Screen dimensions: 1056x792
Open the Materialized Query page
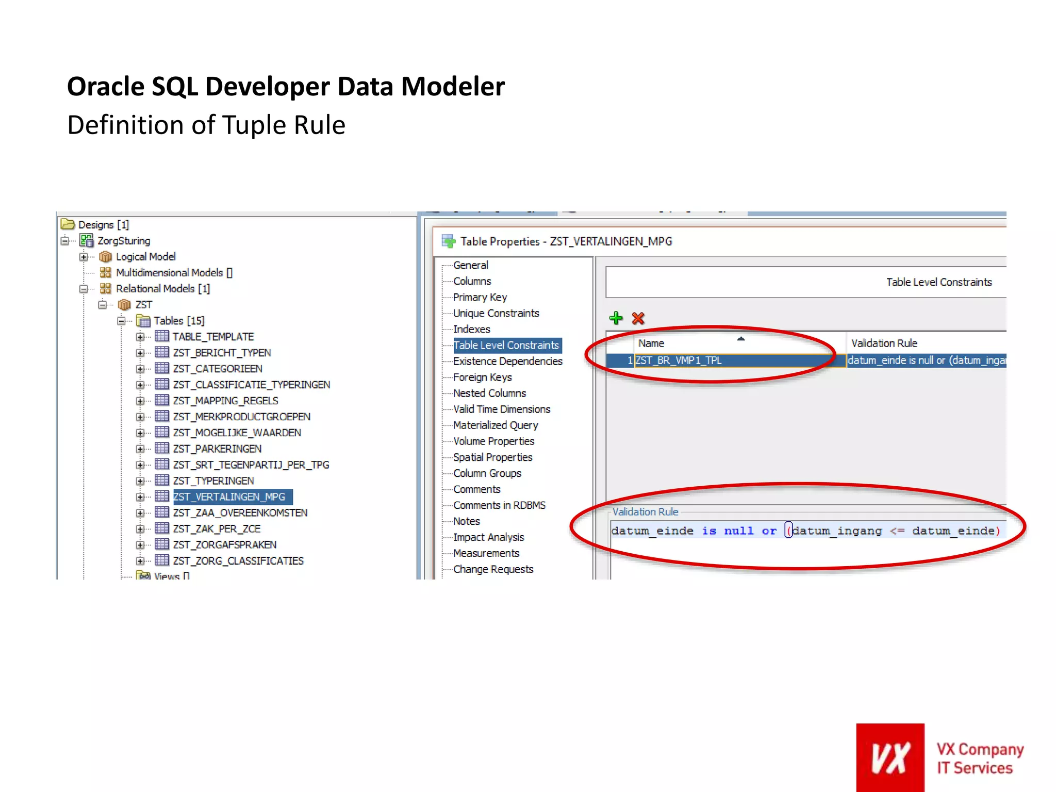[x=496, y=425]
